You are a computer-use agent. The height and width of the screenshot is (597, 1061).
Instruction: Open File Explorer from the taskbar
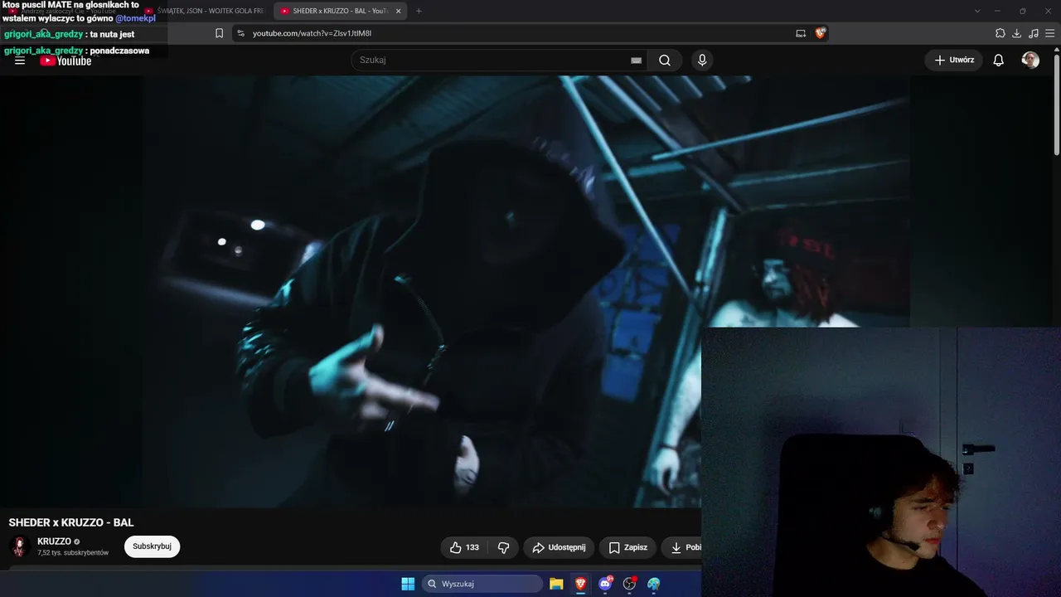point(556,584)
